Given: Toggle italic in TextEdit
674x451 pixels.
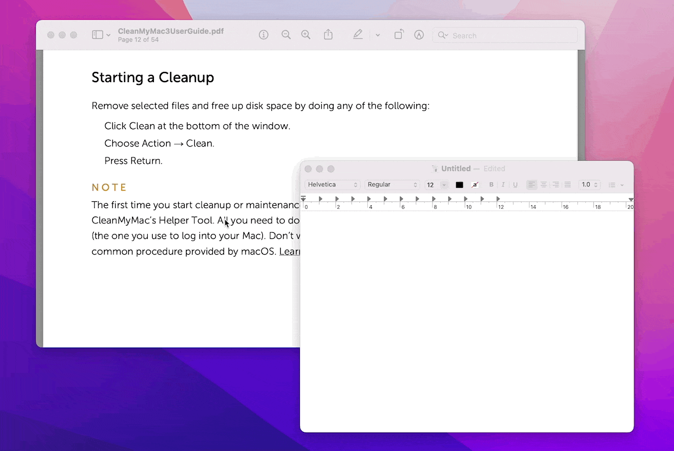Looking at the screenshot, I should click(x=503, y=184).
